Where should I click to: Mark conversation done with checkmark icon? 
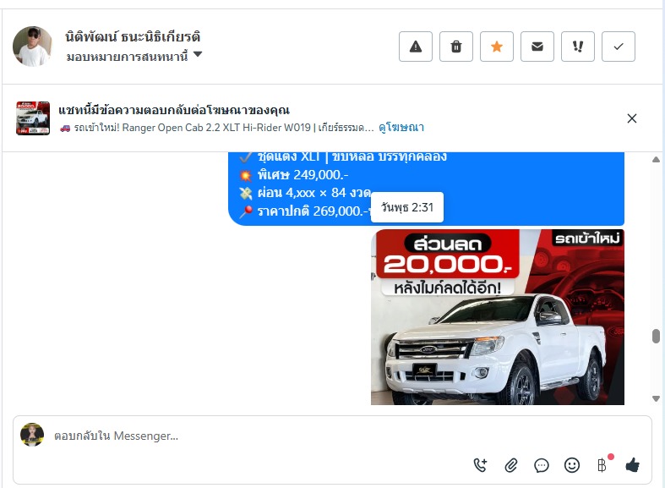point(619,47)
